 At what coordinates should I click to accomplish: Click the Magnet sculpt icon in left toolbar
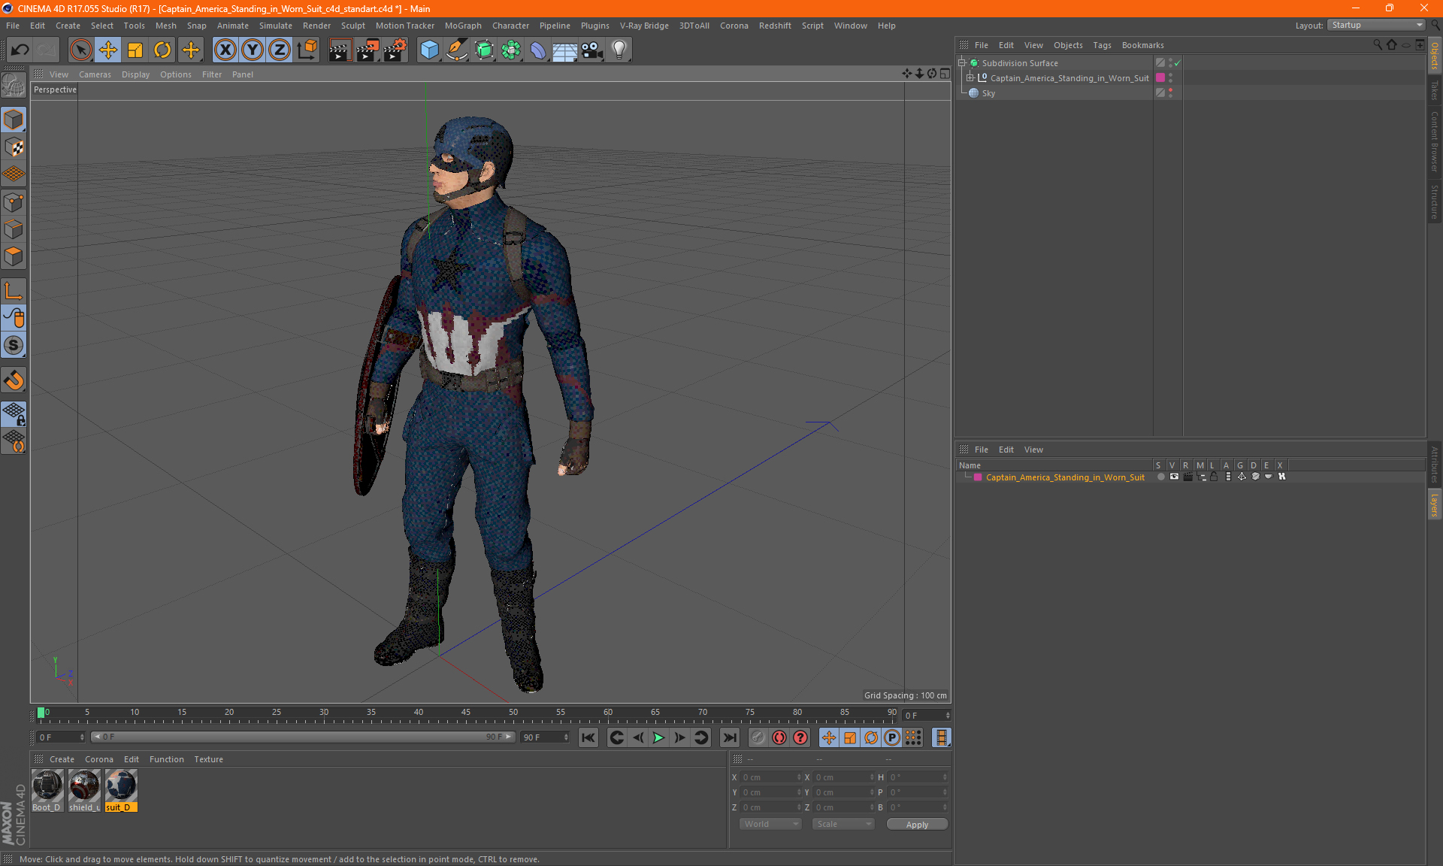tap(14, 380)
